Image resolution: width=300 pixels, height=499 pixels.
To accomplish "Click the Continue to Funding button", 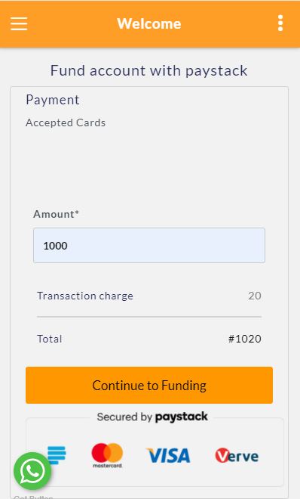I will [x=149, y=385].
